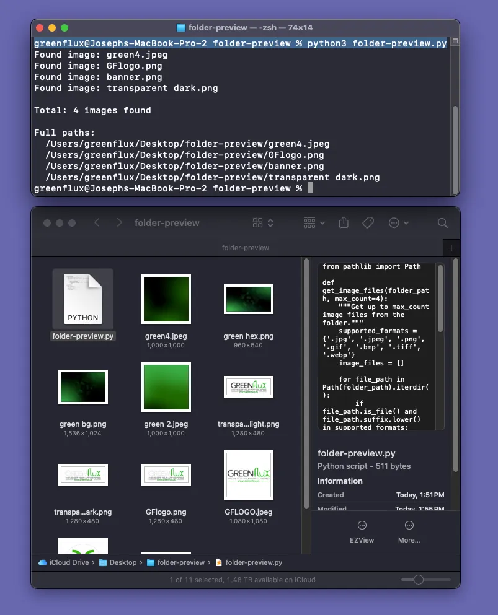498x615 pixels.
Task: Open the Finder search magnifier
Action: [442, 223]
